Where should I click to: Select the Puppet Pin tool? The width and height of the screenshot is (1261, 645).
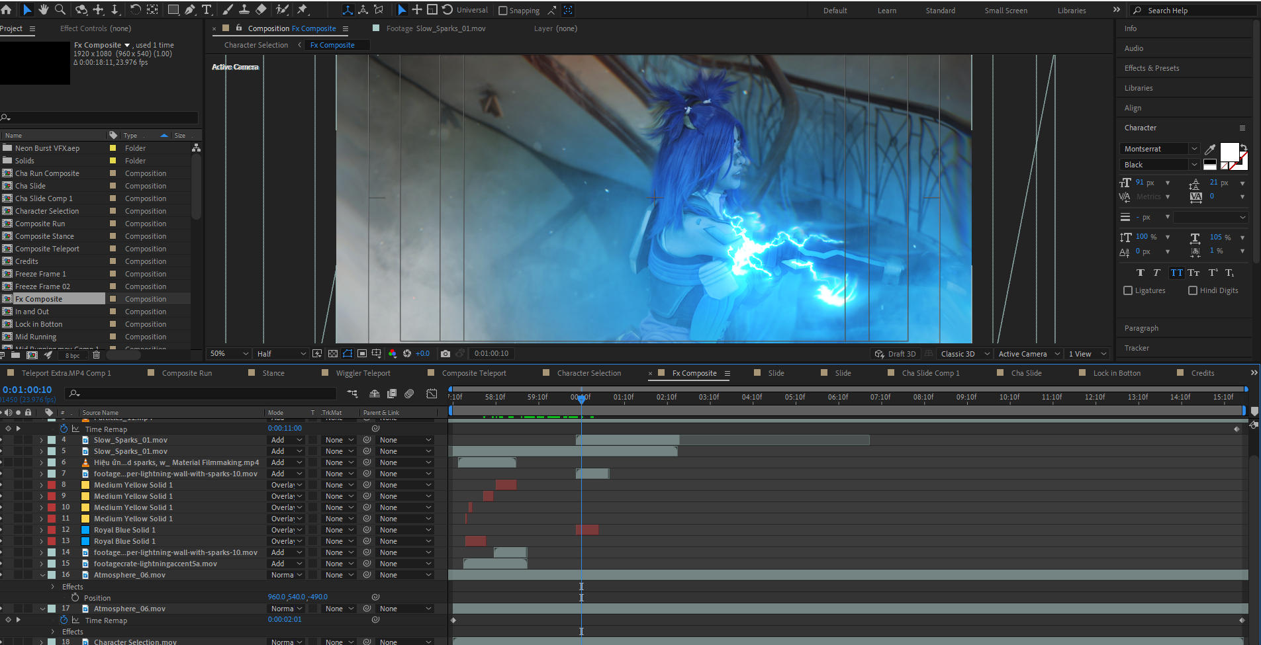[303, 10]
